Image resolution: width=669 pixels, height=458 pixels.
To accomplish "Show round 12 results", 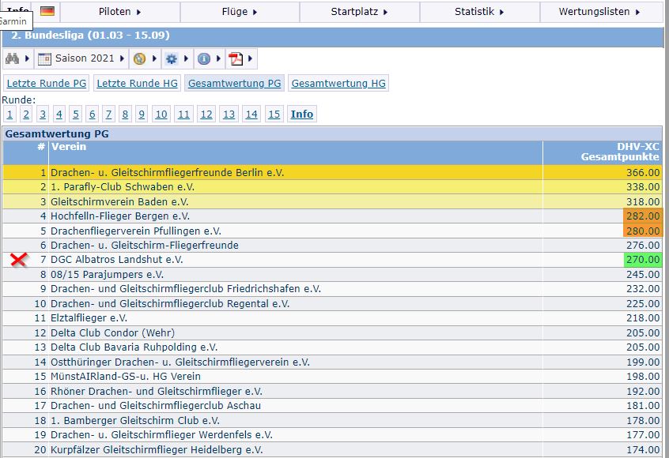I will click(206, 114).
